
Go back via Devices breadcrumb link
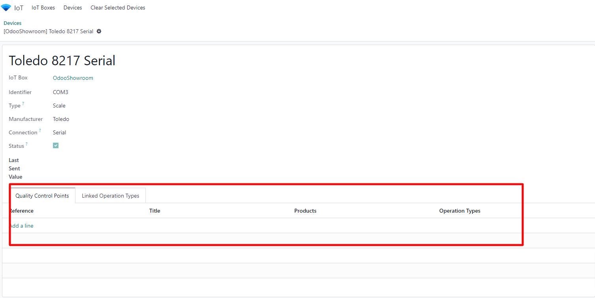click(13, 23)
